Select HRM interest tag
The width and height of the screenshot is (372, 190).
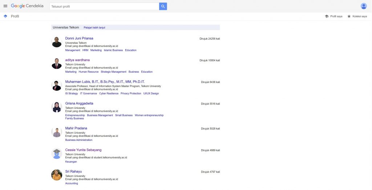point(85,50)
